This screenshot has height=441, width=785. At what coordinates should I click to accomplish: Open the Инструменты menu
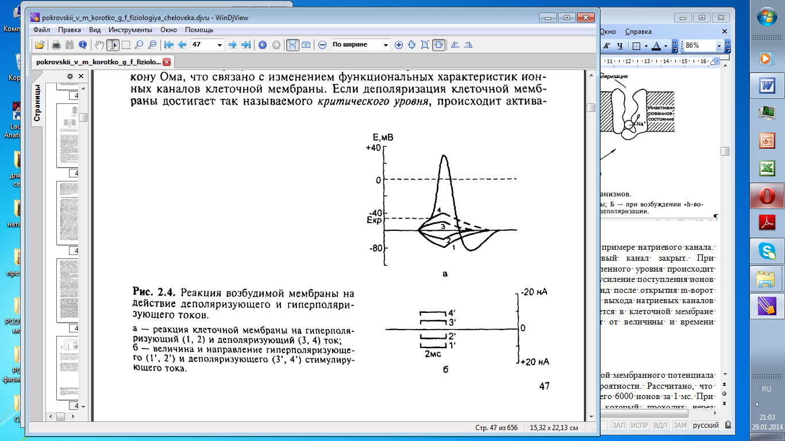coord(130,30)
